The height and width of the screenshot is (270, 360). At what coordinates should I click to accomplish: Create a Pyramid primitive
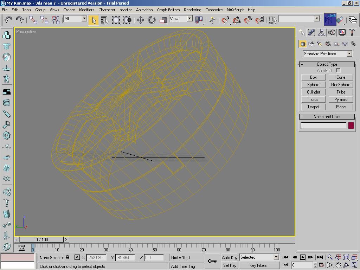[341, 99]
